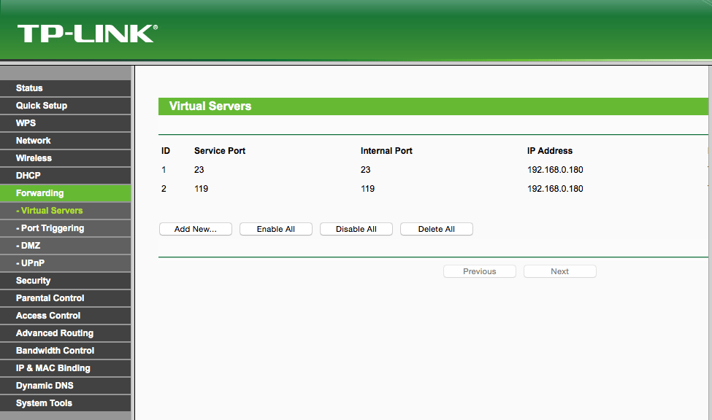The height and width of the screenshot is (420, 712).
Task: Open Advanced Routing settings
Action: tap(54, 332)
